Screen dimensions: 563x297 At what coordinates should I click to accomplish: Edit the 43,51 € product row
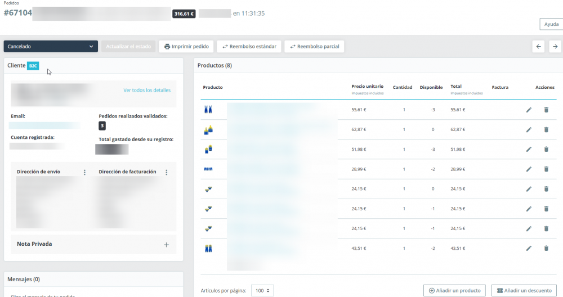(x=529, y=248)
